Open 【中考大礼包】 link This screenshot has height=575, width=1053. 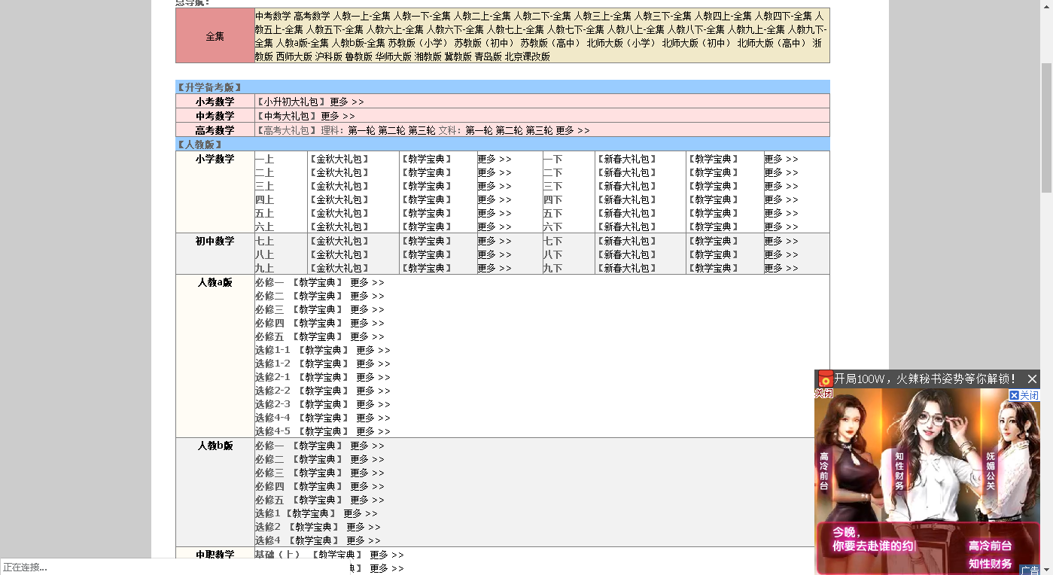(286, 116)
